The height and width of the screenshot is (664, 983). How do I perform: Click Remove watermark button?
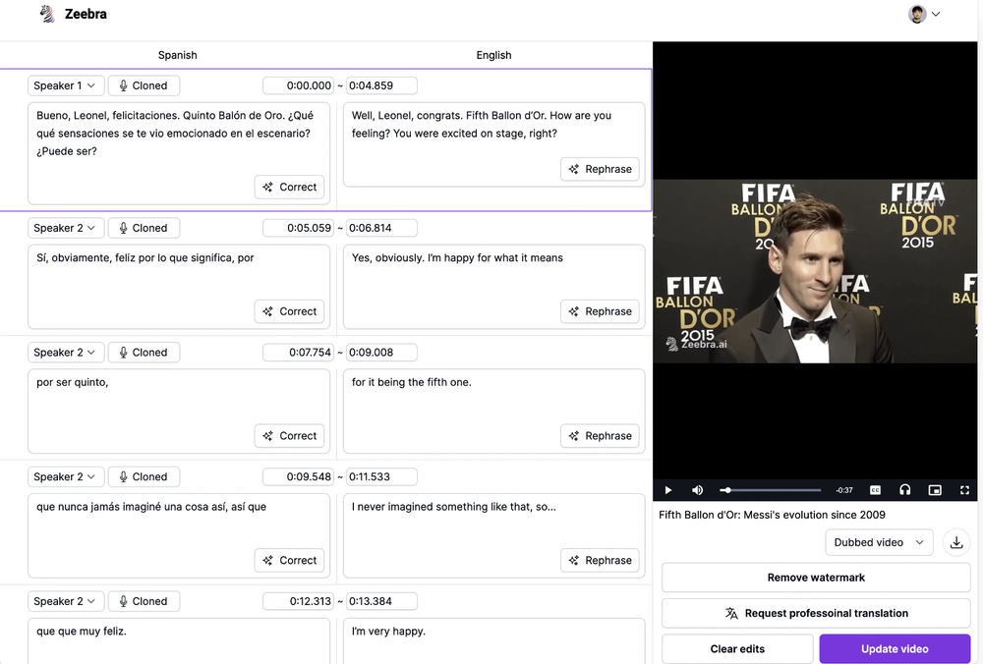(x=816, y=578)
